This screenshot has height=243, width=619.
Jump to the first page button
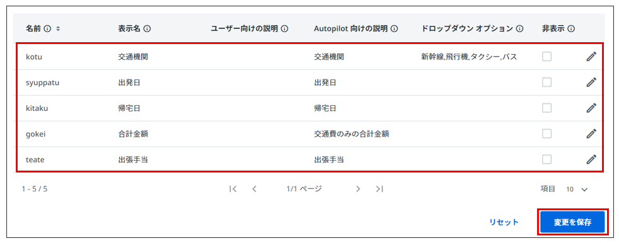point(233,189)
